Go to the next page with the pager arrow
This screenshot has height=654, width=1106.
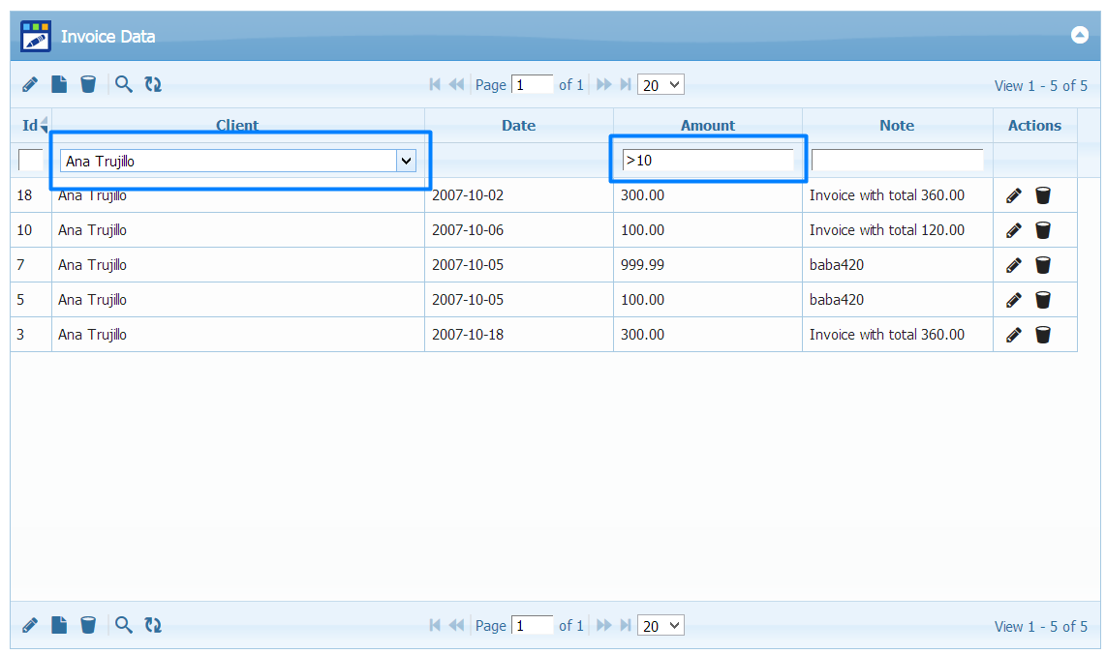point(603,84)
